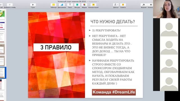Add a text box with Текст
This screenshot has width=180, height=101.
[x=70, y=5]
